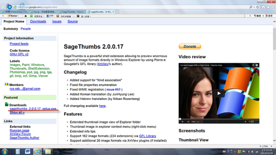Open the XnView Forum link
The image size is (276, 155).
[x=20, y=134]
